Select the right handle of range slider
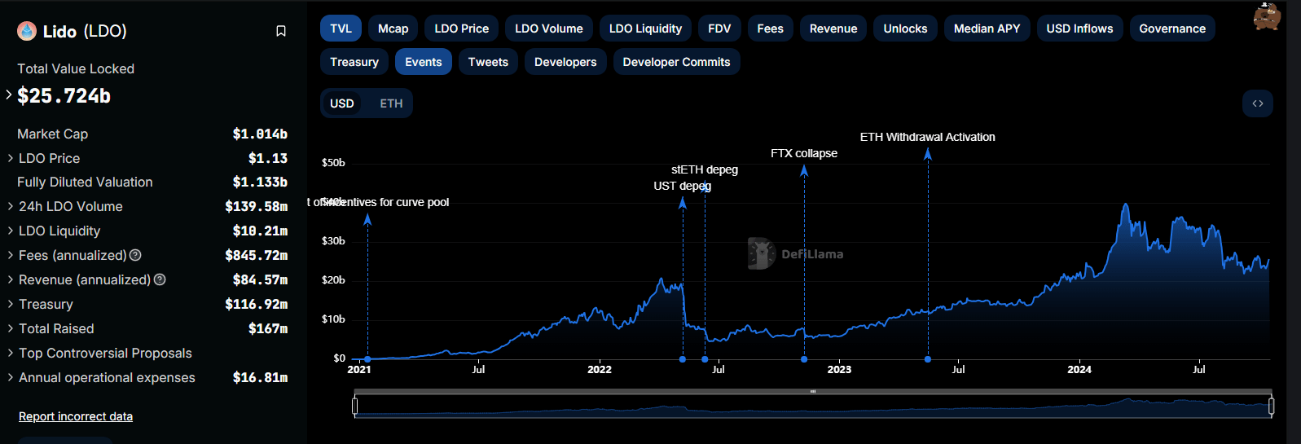Viewport: 1301px width, 444px height. [x=1271, y=405]
